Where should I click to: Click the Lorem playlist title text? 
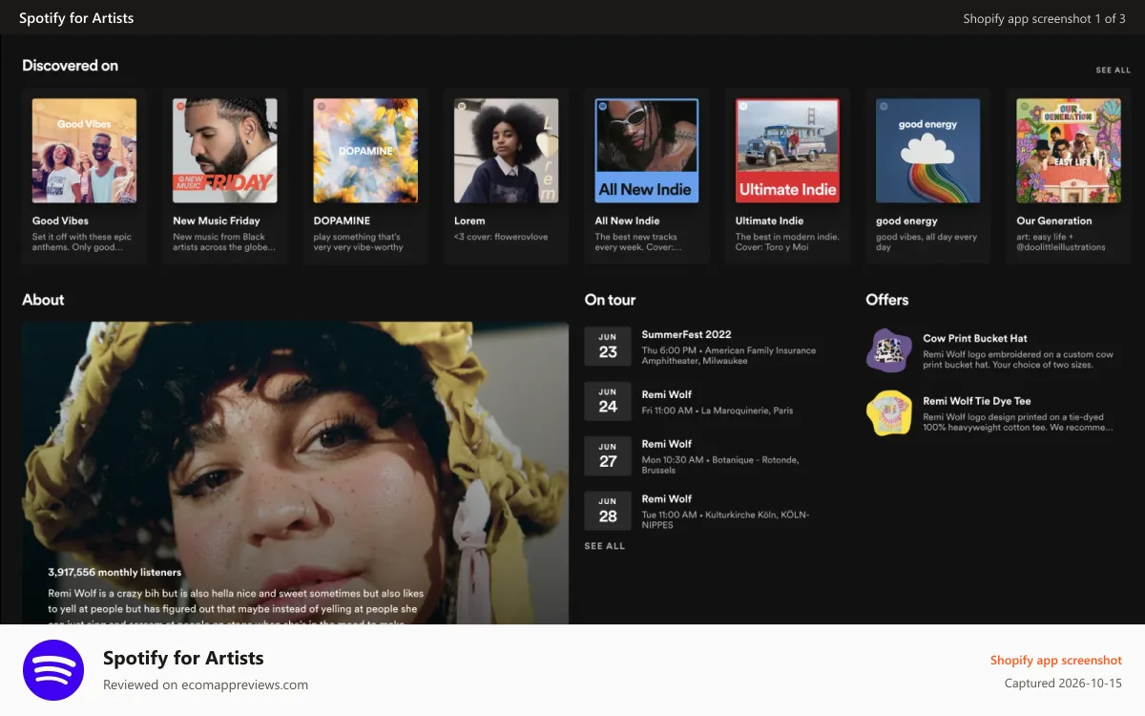point(469,221)
